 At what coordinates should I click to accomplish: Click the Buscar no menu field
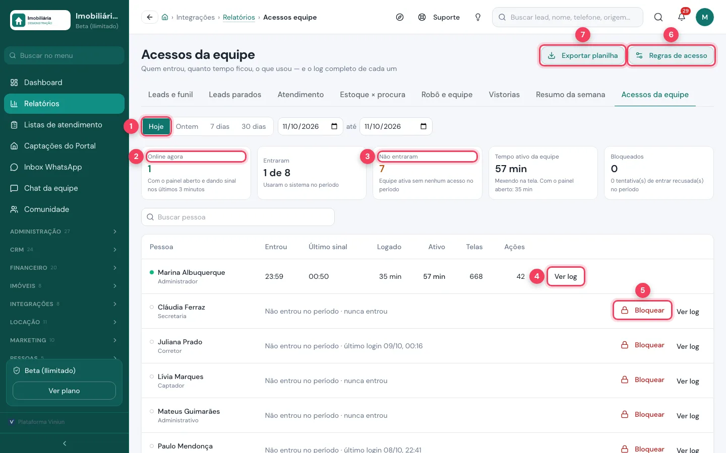(x=64, y=55)
